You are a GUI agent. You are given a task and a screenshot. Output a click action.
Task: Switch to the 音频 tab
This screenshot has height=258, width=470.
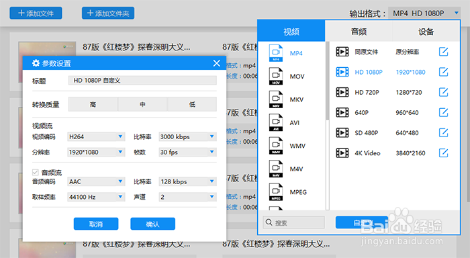tap(359, 31)
